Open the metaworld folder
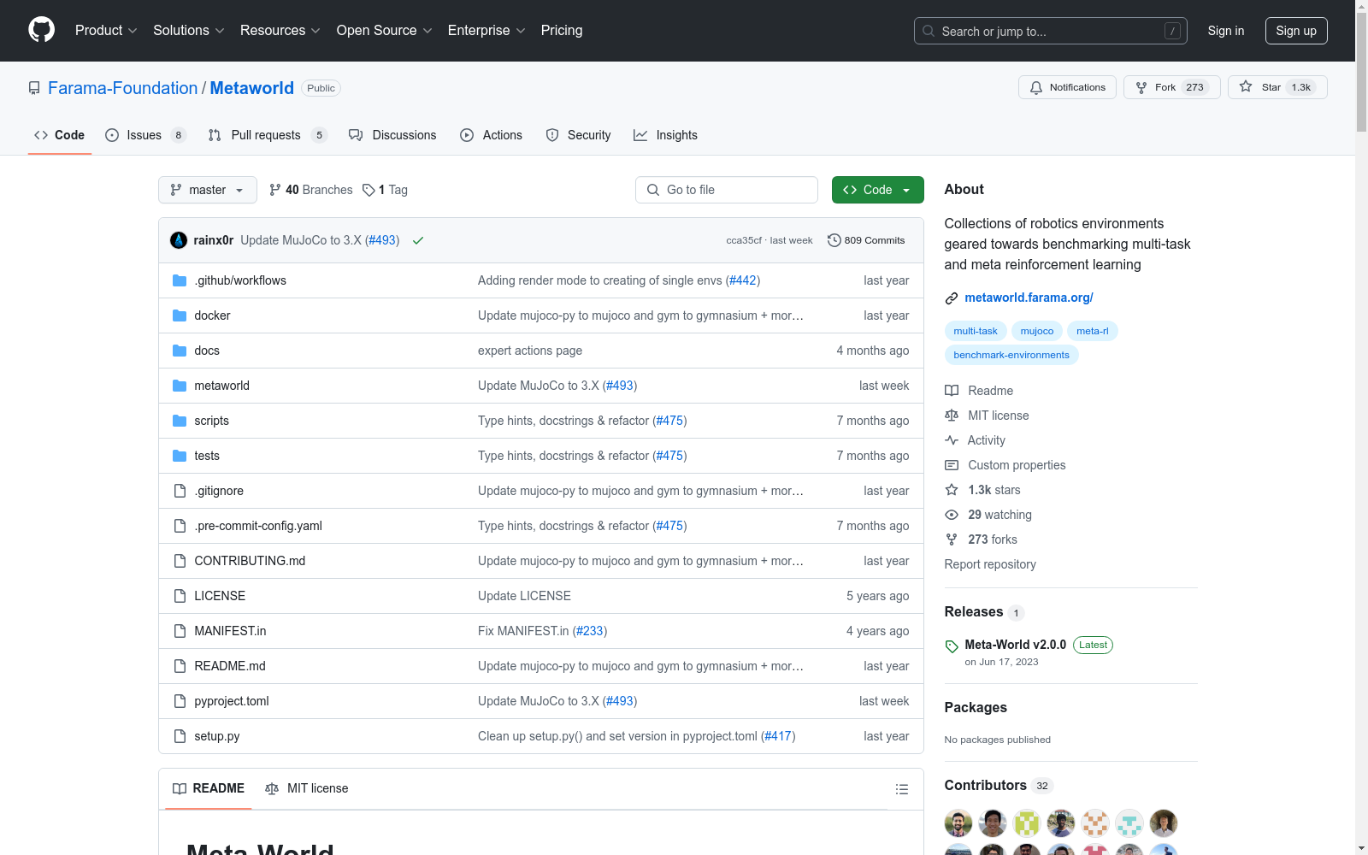 point(221,386)
